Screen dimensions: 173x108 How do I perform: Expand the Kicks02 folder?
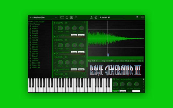[x=31, y=40]
